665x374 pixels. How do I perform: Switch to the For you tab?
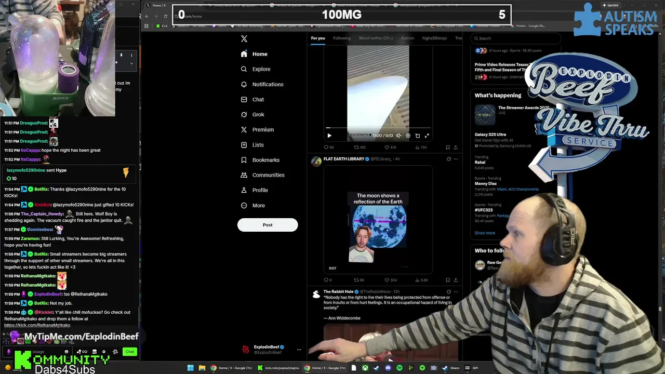pyautogui.click(x=318, y=38)
